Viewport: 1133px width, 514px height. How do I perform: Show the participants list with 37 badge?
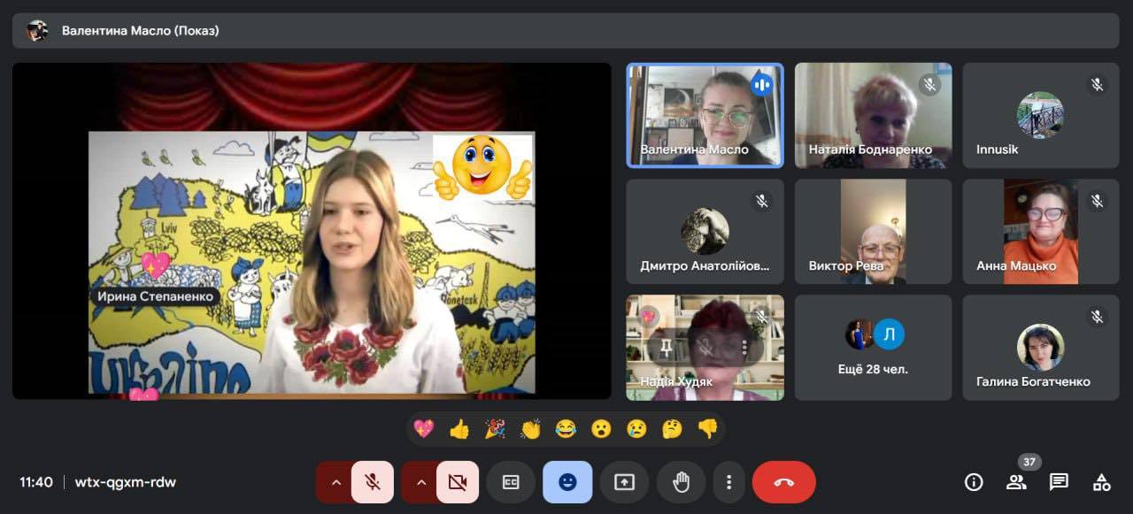(x=1016, y=482)
